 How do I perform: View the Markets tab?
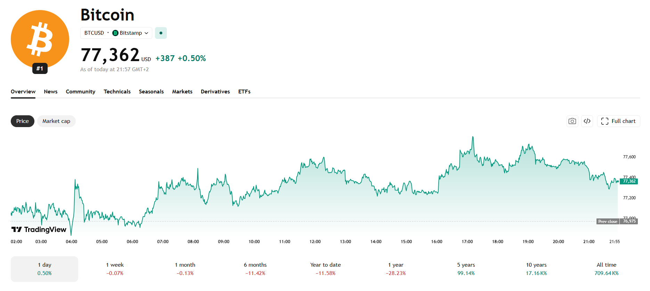point(182,92)
